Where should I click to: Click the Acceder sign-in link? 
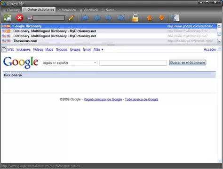click(x=210, y=49)
